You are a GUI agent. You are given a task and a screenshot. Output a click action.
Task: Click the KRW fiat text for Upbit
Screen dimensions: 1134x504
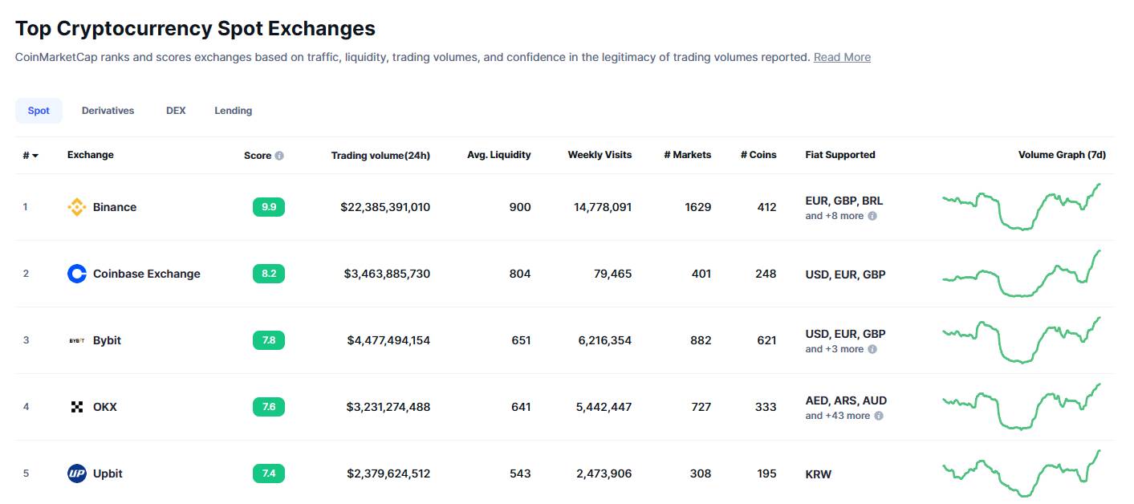pyautogui.click(x=819, y=474)
